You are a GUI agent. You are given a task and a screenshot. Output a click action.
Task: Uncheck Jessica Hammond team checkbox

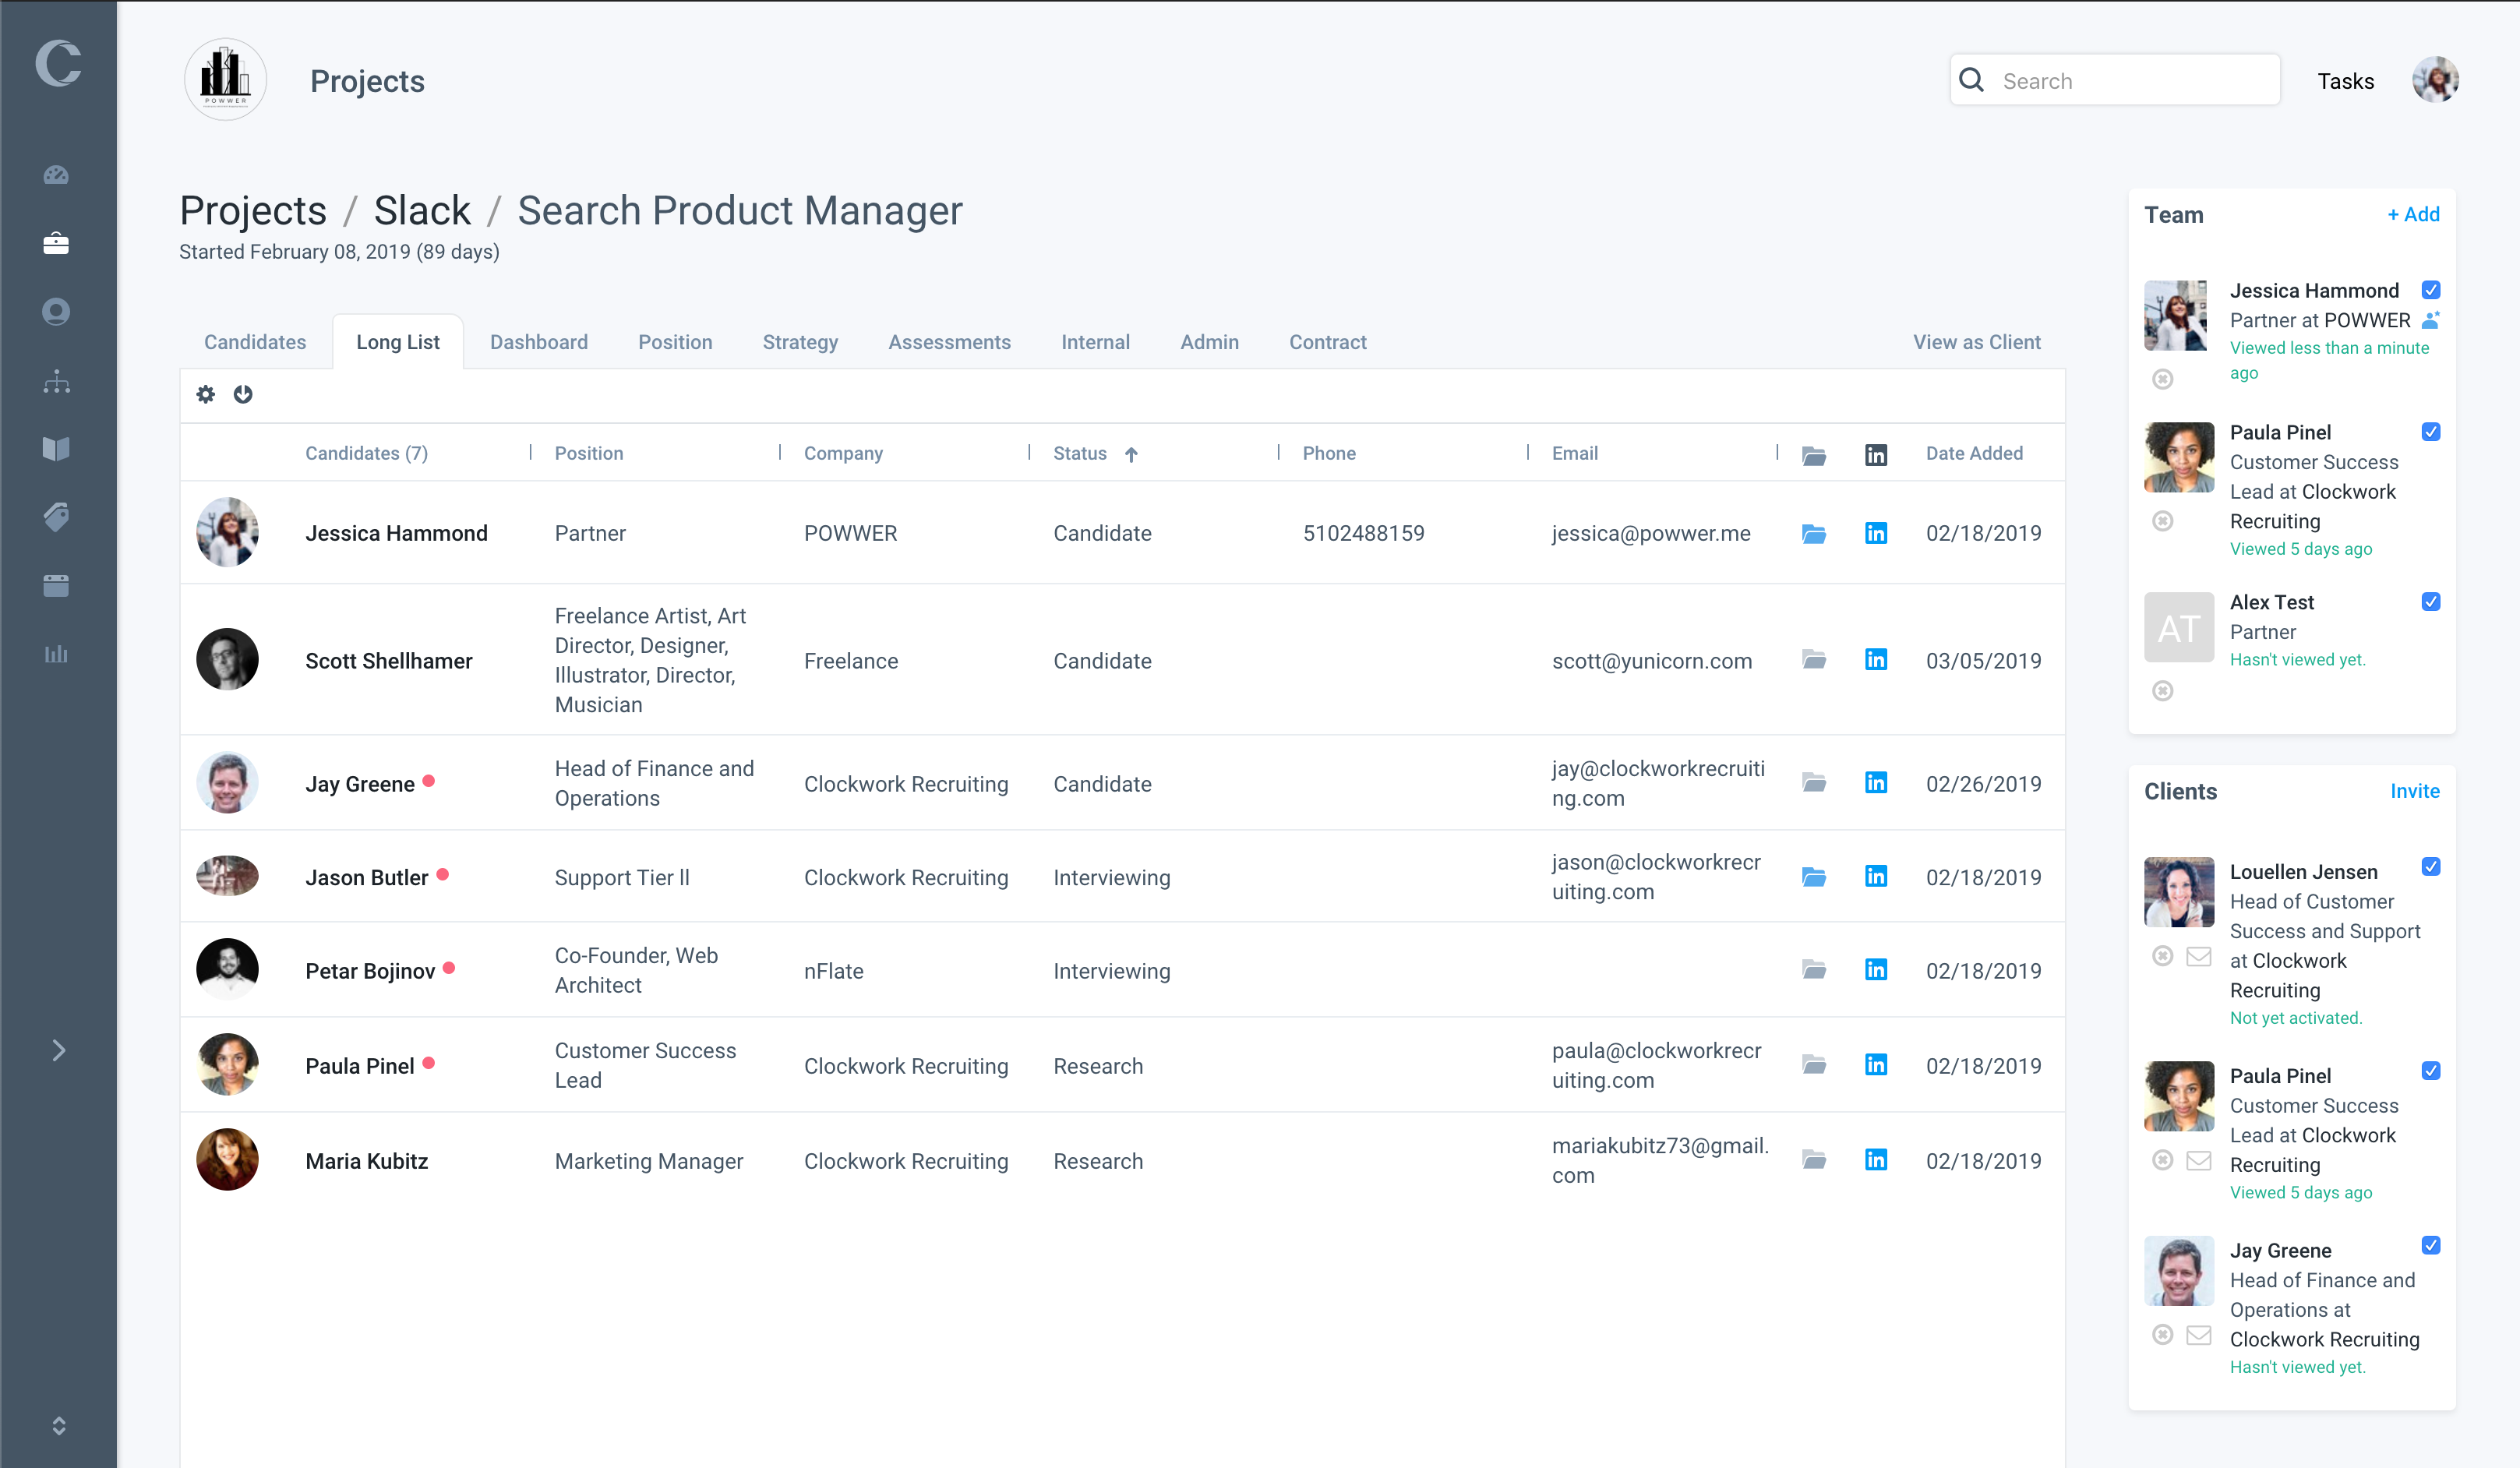click(x=2431, y=290)
